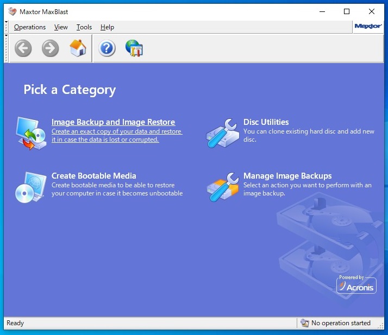Go to Home via house icon
This screenshot has width=388, height=335.
(x=78, y=48)
